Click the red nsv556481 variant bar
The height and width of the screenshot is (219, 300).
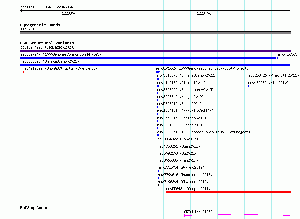click(x=228, y=192)
